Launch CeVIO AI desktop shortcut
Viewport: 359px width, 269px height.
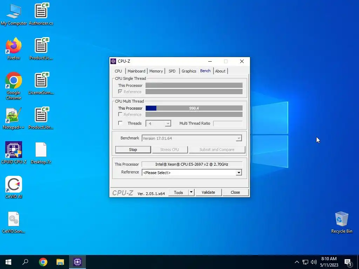tap(14, 188)
